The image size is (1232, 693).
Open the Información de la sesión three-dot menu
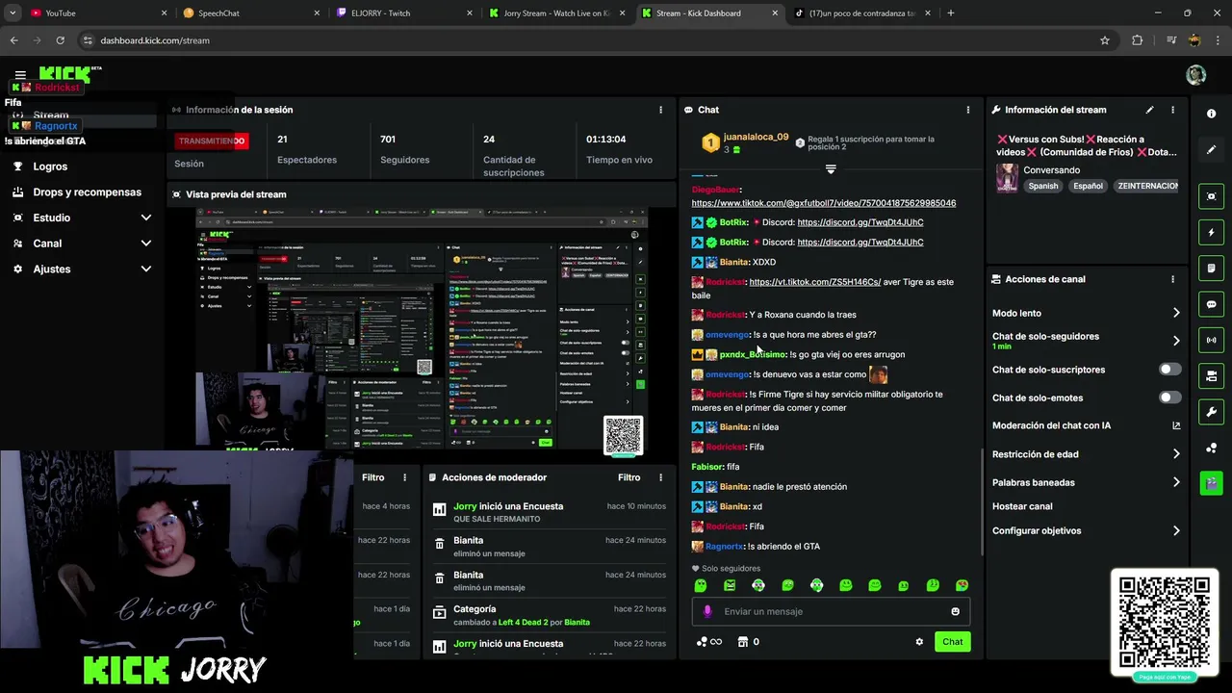(660, 110)
